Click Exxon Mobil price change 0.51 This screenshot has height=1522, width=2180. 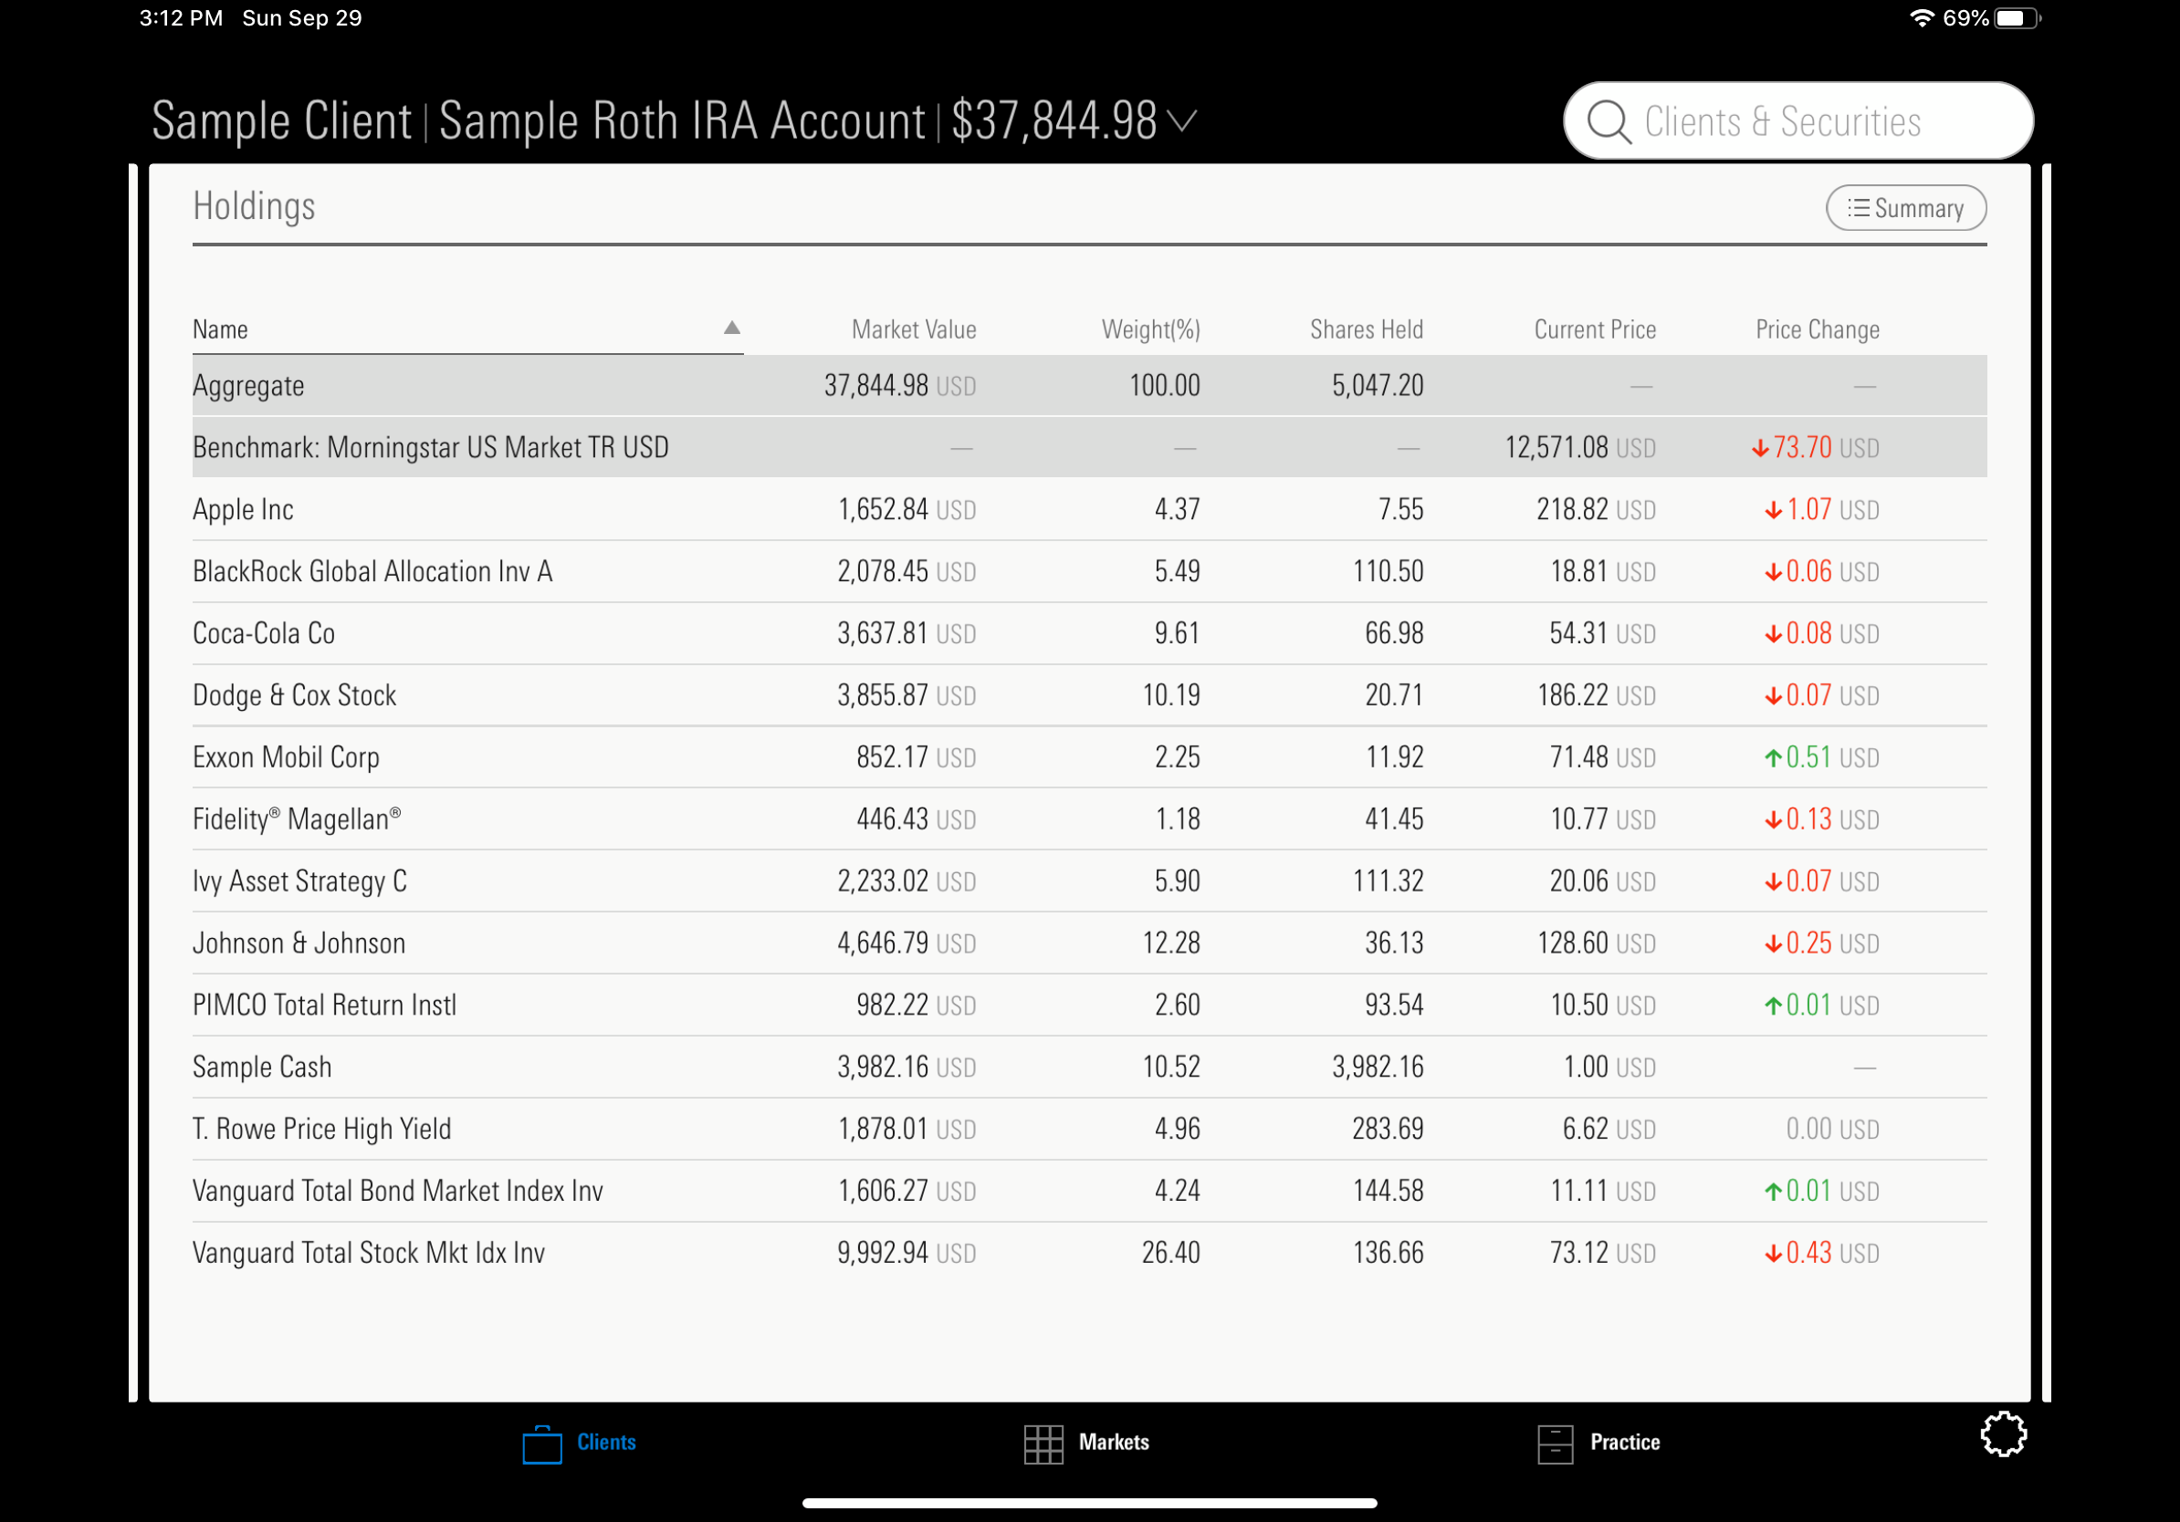coord(1808,757)
